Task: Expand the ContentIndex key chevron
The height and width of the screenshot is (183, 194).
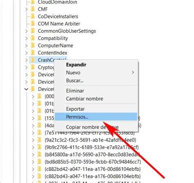Action: [27, 53]
